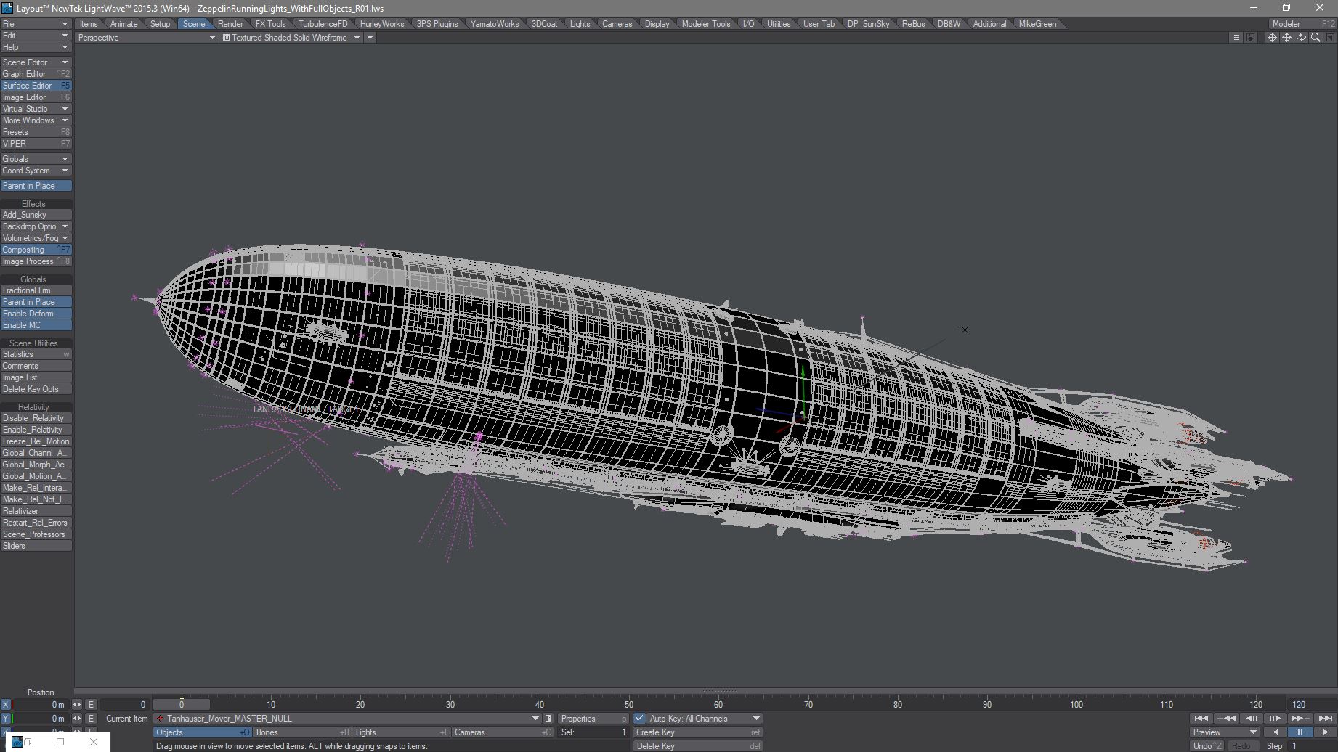This screenshot has width=1338, height=752.
Task: Open the Current Item selector dropdown
Action: point(536,719)
